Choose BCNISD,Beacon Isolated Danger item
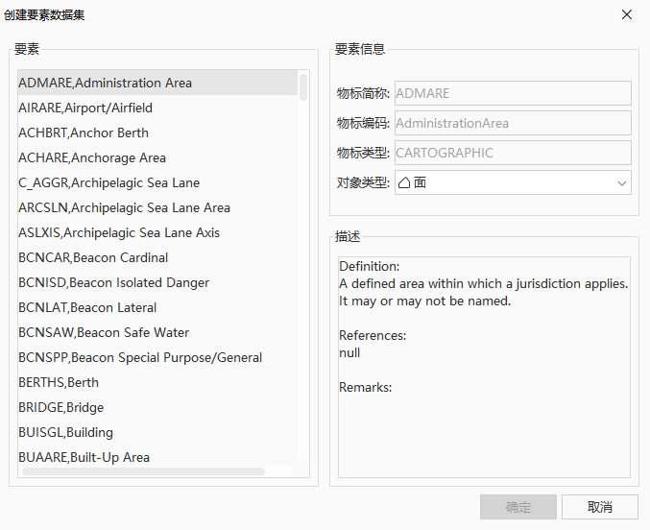The width and height of the screenshot is (650, 530). (113, 282)
